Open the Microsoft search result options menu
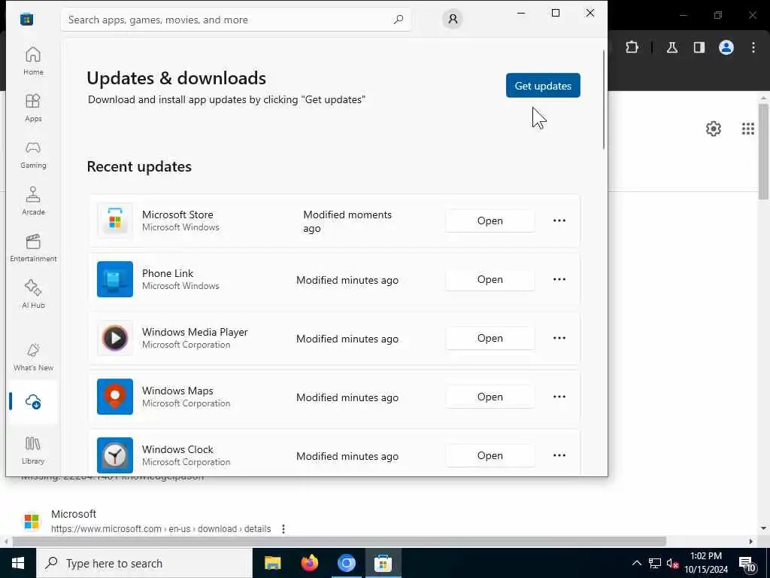770x578 pixels. coord(283,529)
